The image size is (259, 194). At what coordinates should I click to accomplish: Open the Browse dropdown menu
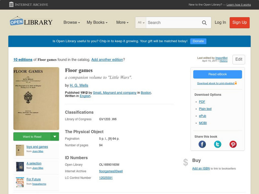(x=72, y=23)
